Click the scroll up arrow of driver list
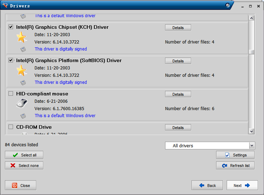Screen dimensions: 264x195 (x=252, y=18)
